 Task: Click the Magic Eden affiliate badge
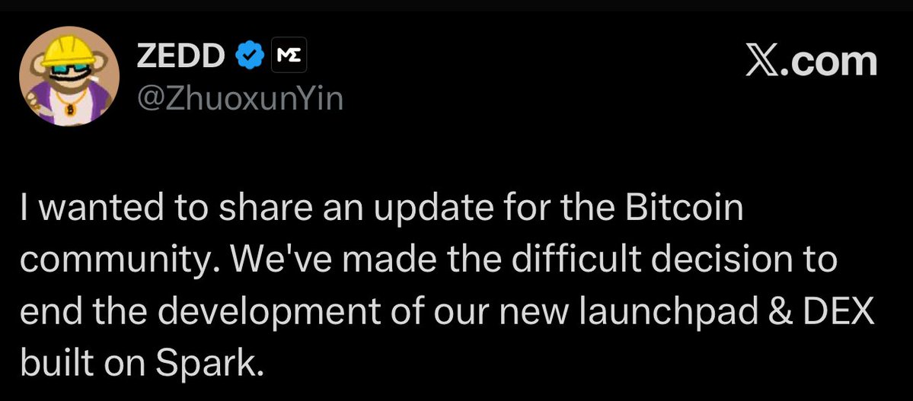click(289, 56)
